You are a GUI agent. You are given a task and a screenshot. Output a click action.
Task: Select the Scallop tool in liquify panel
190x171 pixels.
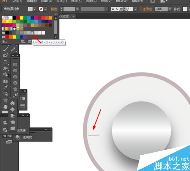(x=13, y=116)
